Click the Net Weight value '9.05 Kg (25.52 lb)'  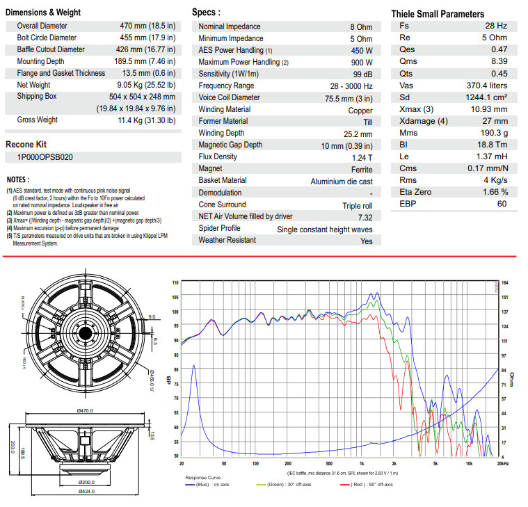146,85
